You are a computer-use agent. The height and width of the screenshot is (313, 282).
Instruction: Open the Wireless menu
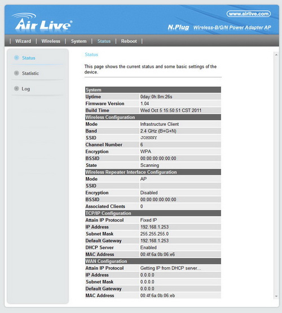coord(51,41)
